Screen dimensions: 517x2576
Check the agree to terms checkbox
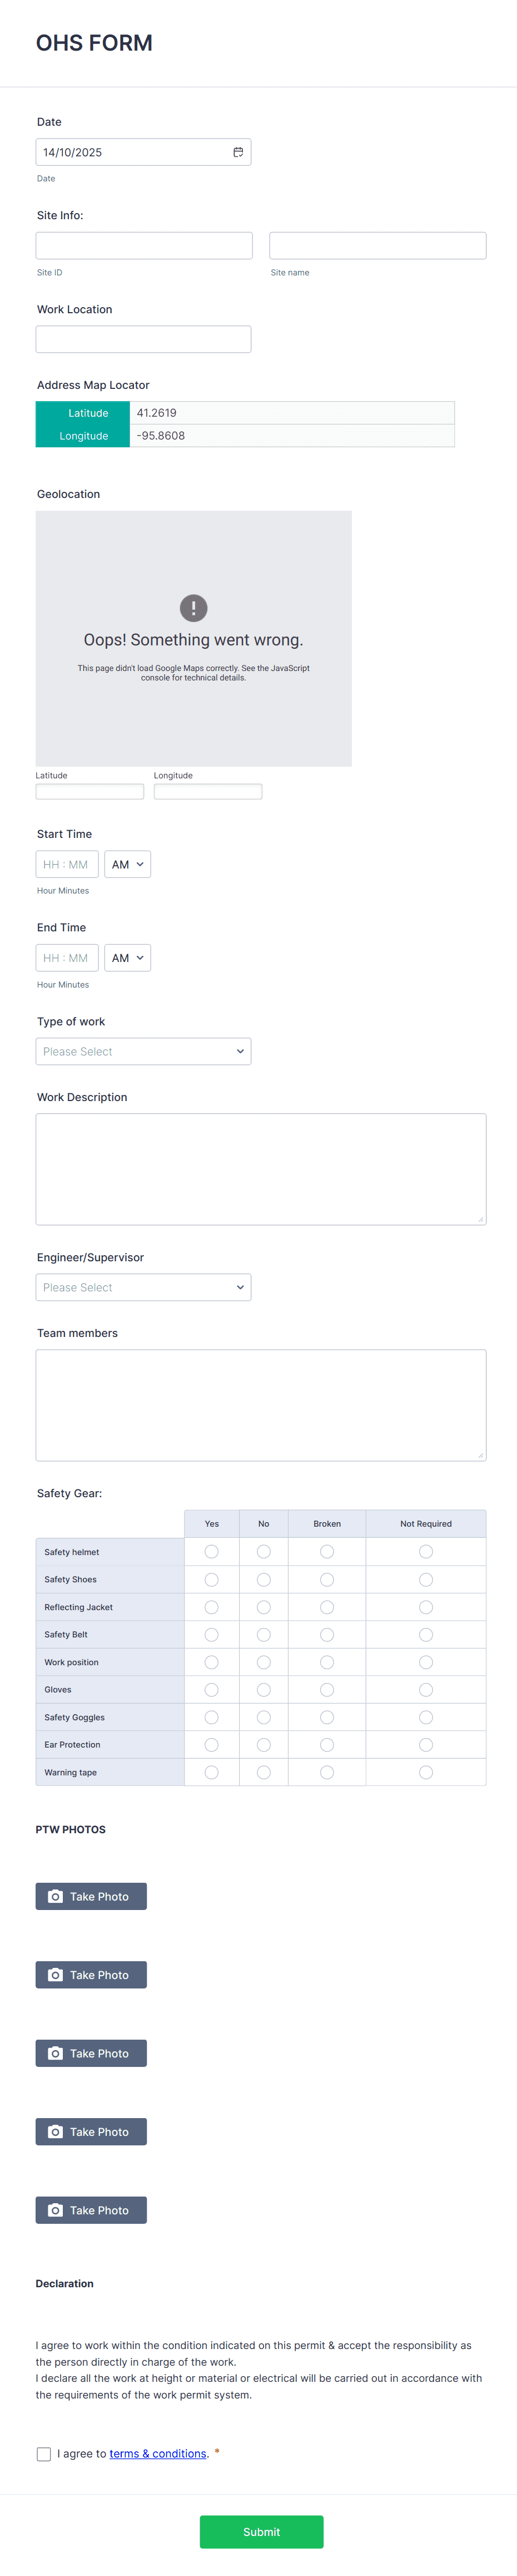pyautogui.click(x=43, y=2453)
